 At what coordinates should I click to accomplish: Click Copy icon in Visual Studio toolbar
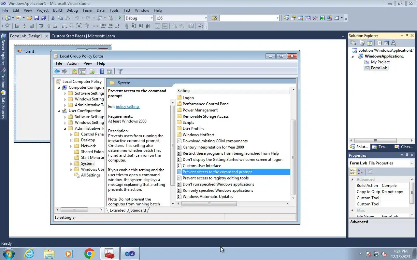(60, 18)
